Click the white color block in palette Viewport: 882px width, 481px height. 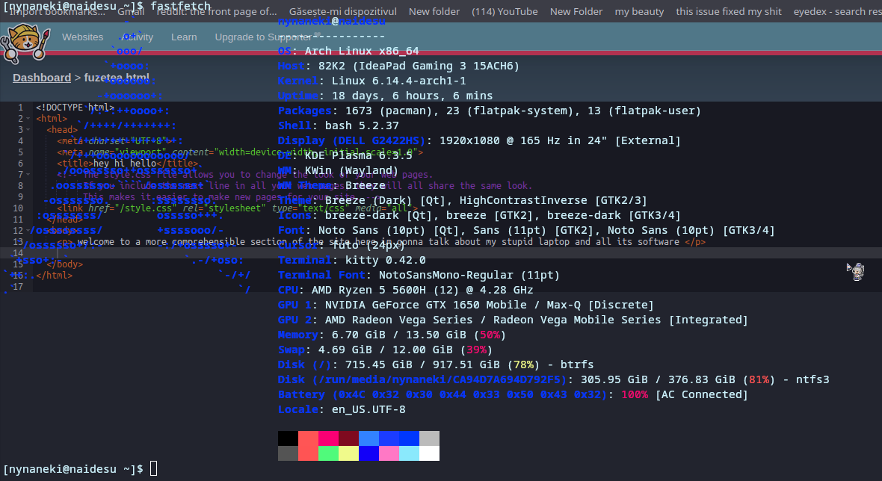click(x=429, y=453)
